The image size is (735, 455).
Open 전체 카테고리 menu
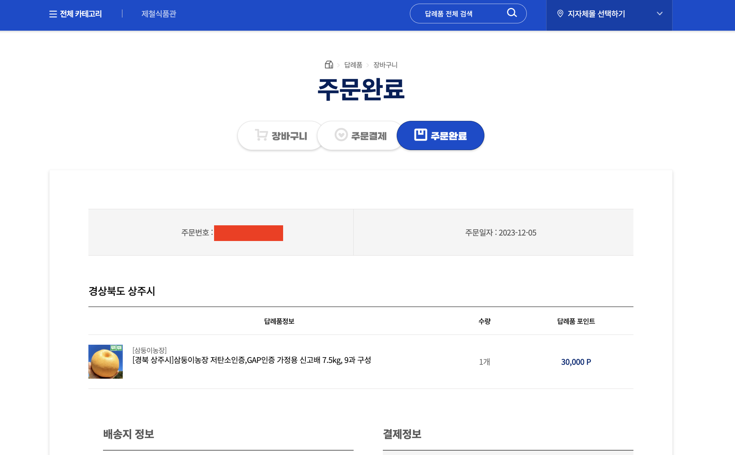point(81,14)
